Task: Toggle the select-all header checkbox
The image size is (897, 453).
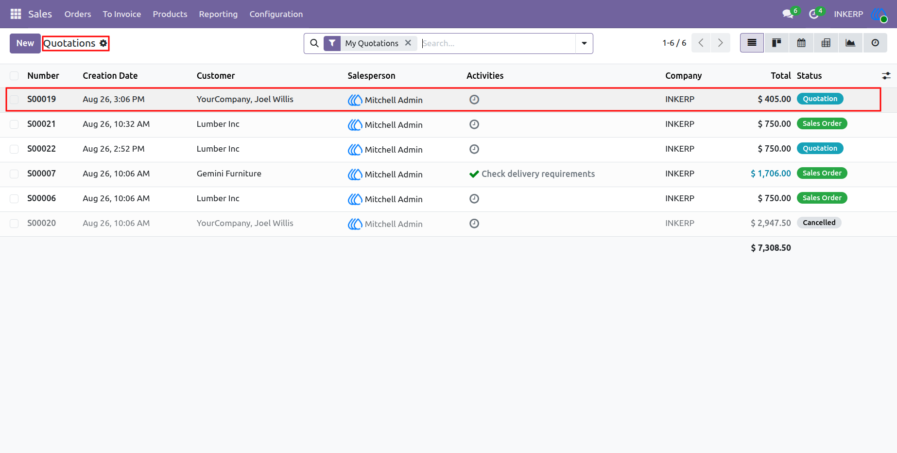Action: tap(14, 76)
